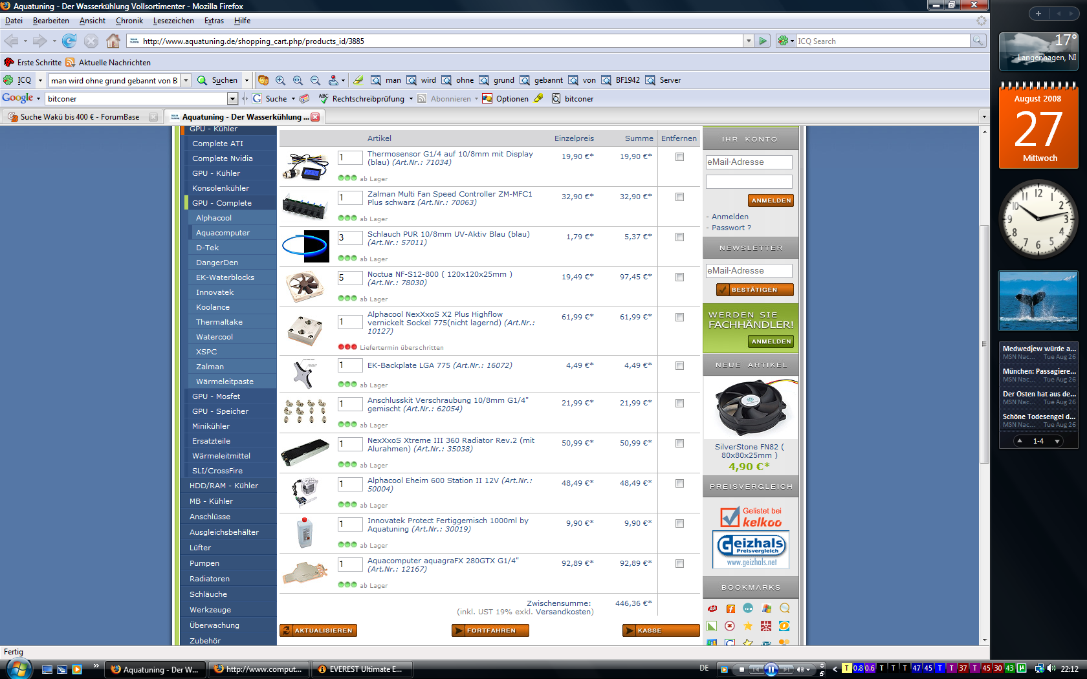The height and width of the screenshot is (679, 1087).
Task: Click the green Go arrow beside the address bar
Action: (x=763, y=41)
